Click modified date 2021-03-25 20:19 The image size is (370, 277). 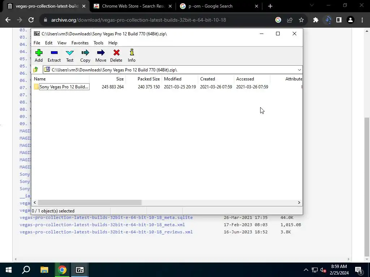click(180, 87)
